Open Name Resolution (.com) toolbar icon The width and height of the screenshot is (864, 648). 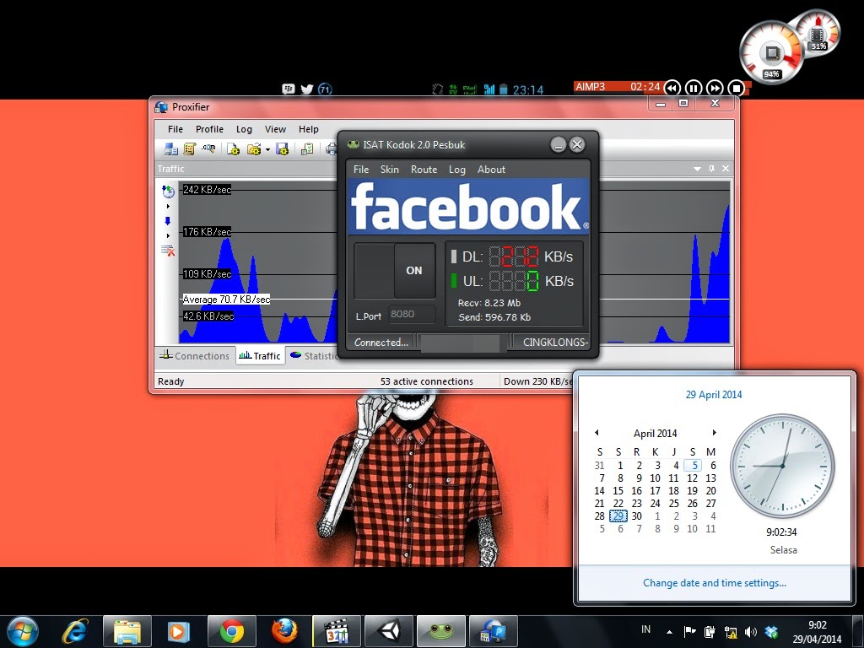208,148
